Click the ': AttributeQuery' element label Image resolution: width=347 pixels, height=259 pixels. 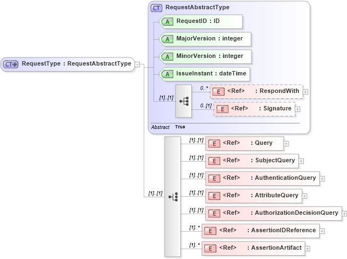pyautogui.click(x=274, y=195)
